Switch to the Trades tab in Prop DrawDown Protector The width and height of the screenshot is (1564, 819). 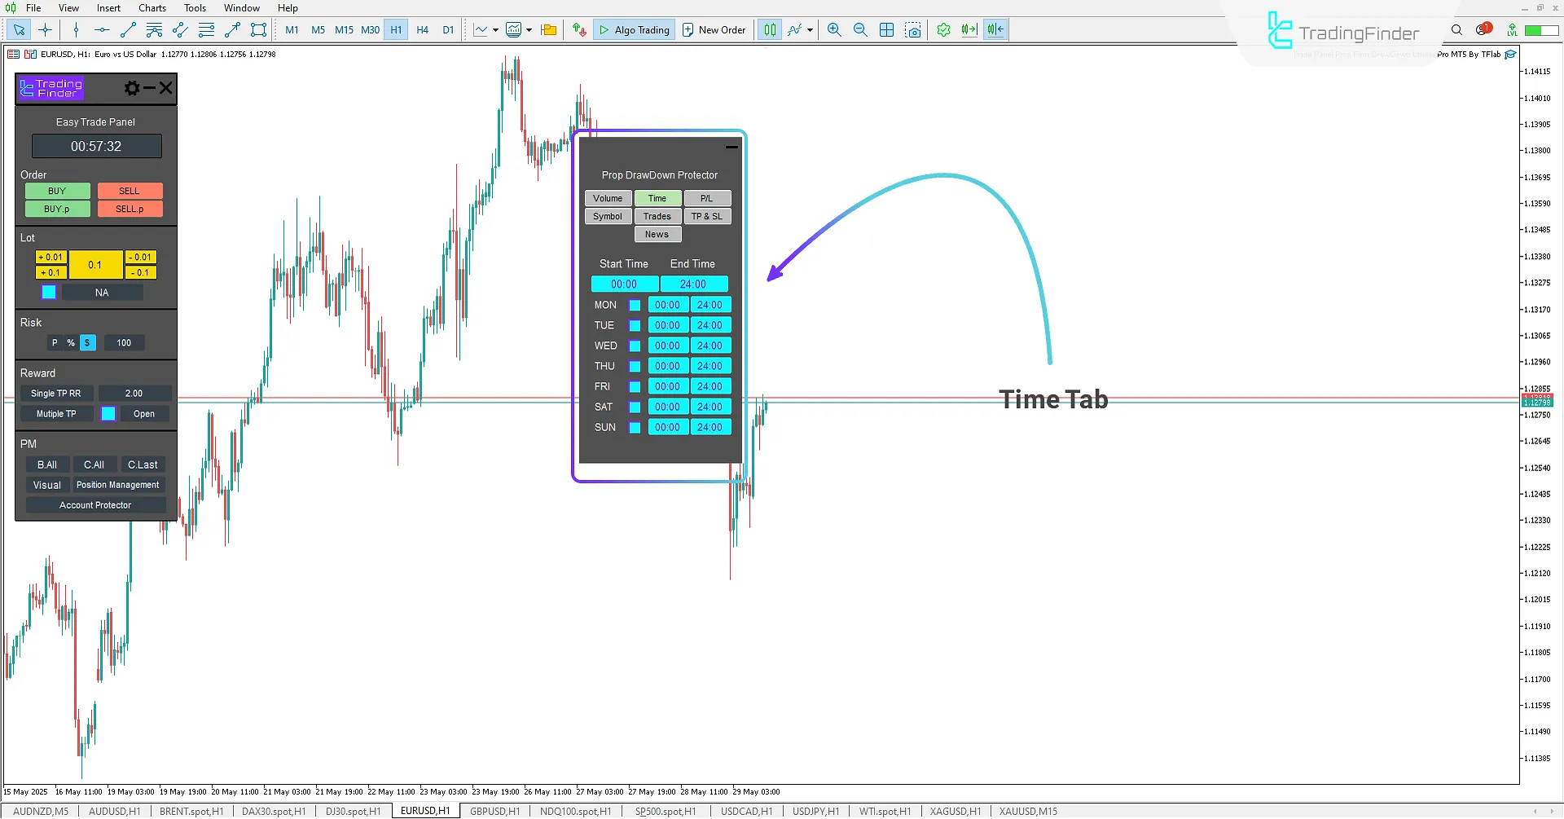click(x=657, y=216)
